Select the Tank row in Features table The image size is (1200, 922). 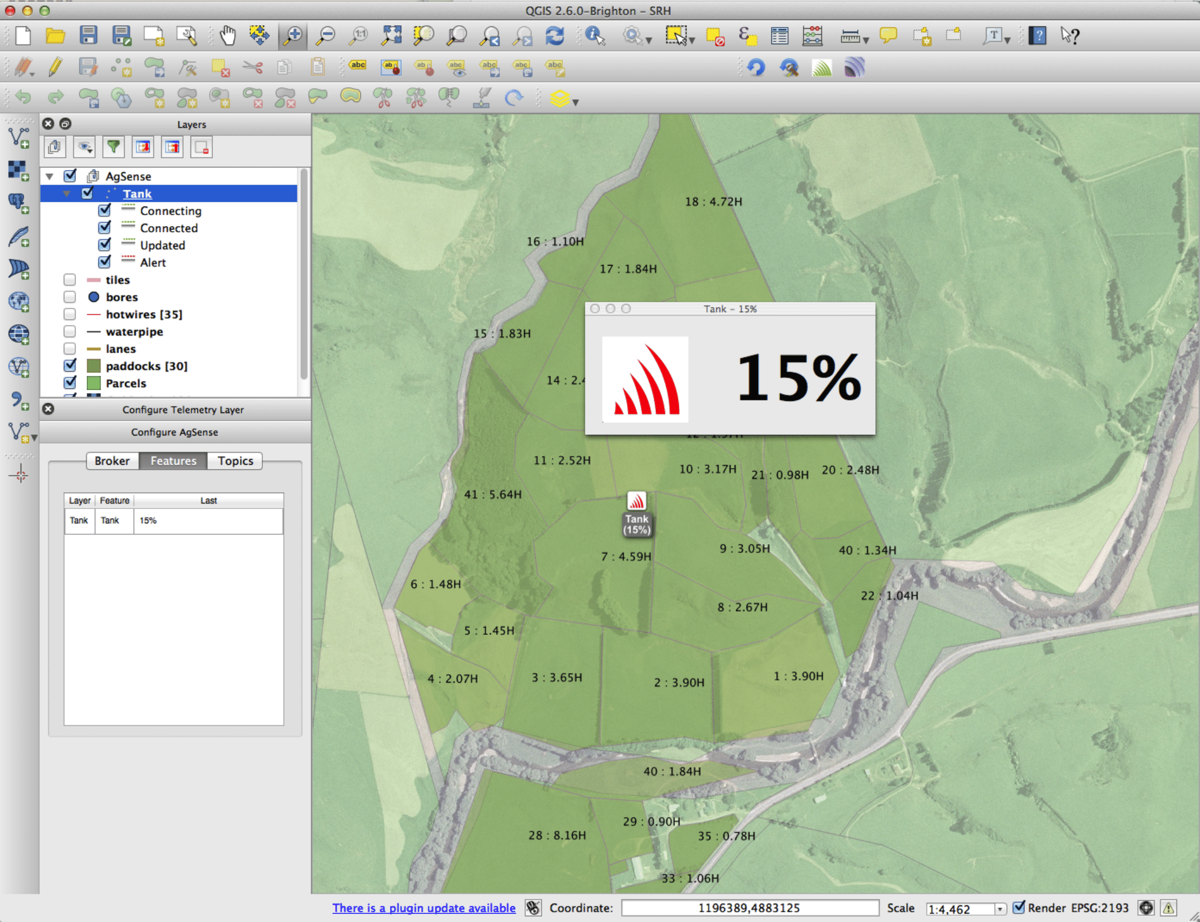point(173,520)
